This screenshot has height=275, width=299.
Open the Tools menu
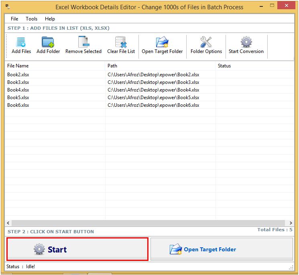click(31, 19)
